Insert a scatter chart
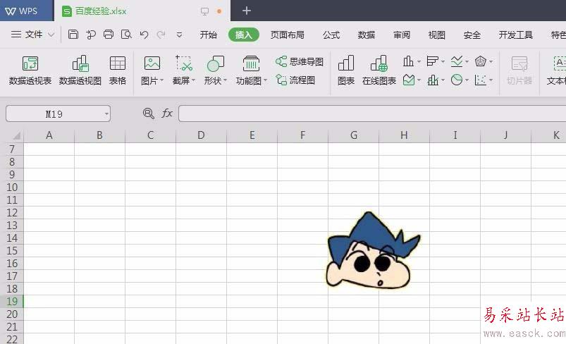 point(481,80)
